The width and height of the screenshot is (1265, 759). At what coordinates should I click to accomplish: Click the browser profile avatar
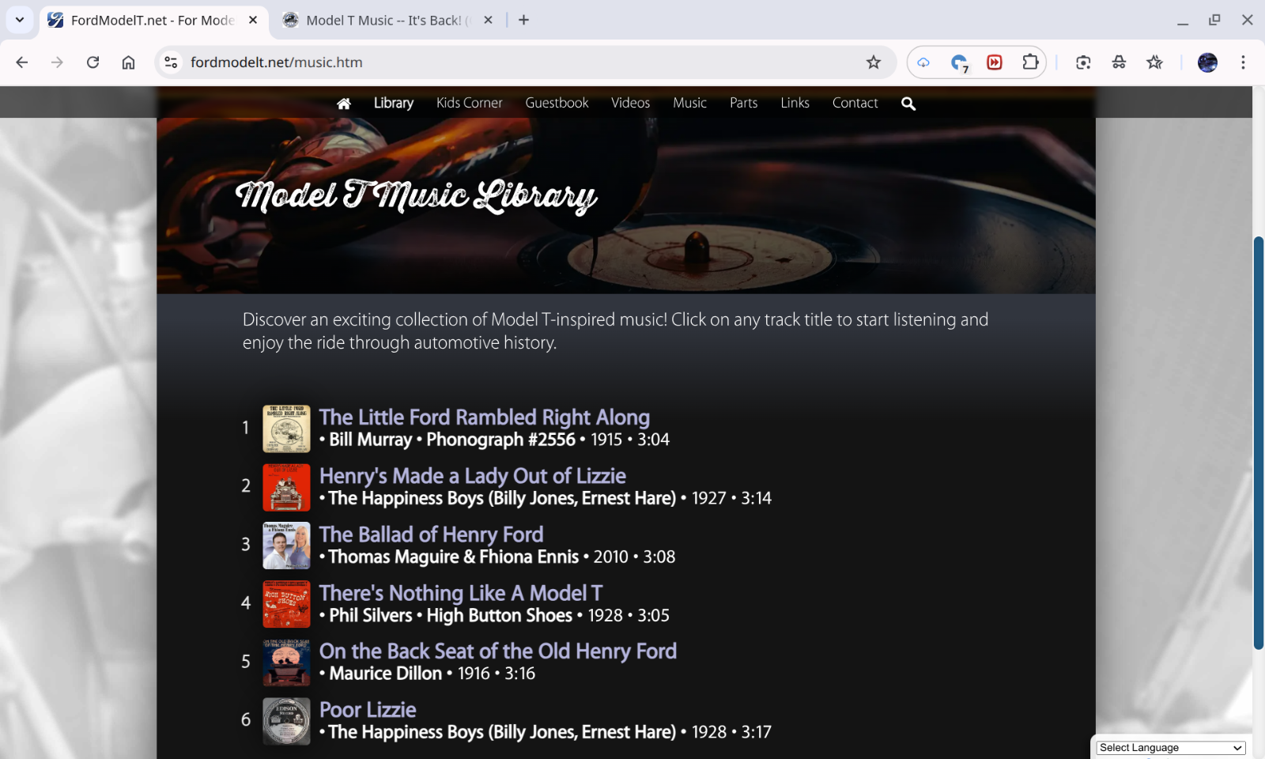coord(1207,62)
